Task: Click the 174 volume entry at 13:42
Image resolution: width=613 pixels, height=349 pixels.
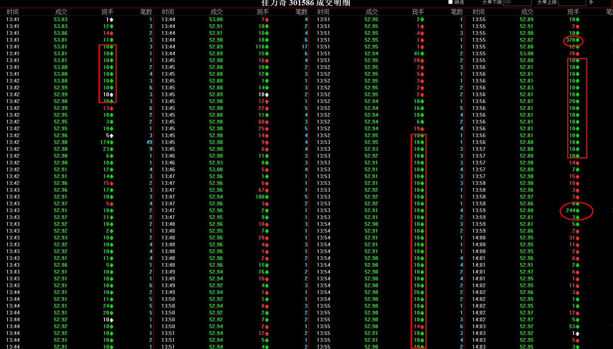Action: [107, 142]
